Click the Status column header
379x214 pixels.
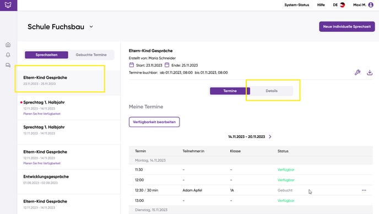pyautogui.click(x=283, y=151)
